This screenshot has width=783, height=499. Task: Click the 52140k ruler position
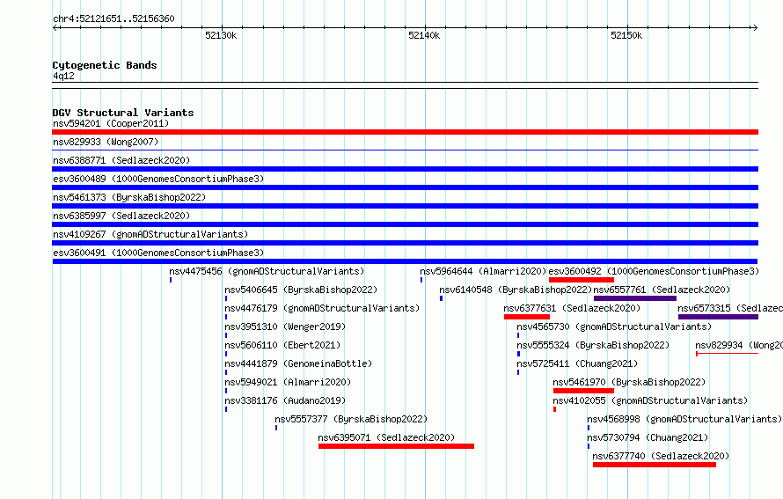(x=424, y=35)
